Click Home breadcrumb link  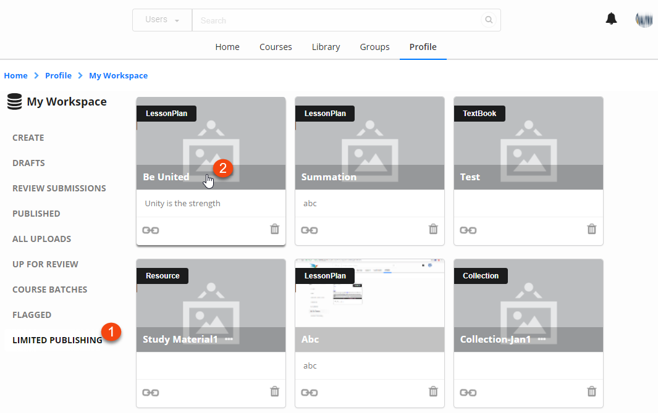[15, 75]
